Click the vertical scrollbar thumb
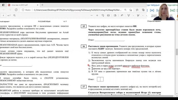Screen dimensions: 178x100 point(177,52)
